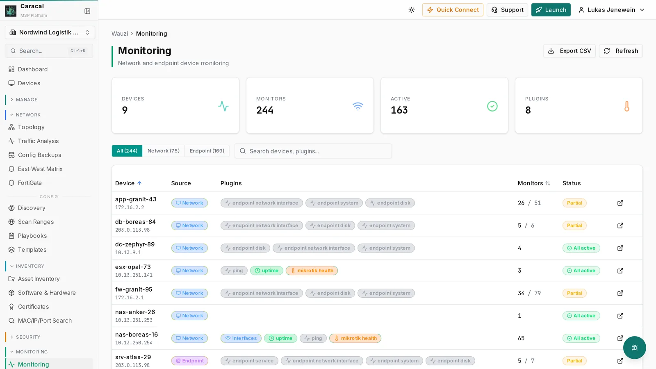
Task: Click the FortiGate shield icon
Action: pos(11,183)
